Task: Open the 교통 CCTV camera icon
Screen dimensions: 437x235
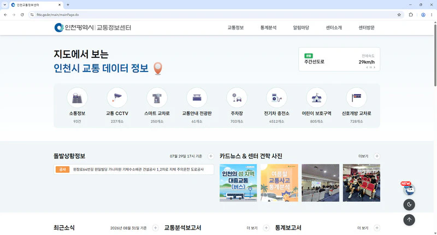Action: (117, 98)
